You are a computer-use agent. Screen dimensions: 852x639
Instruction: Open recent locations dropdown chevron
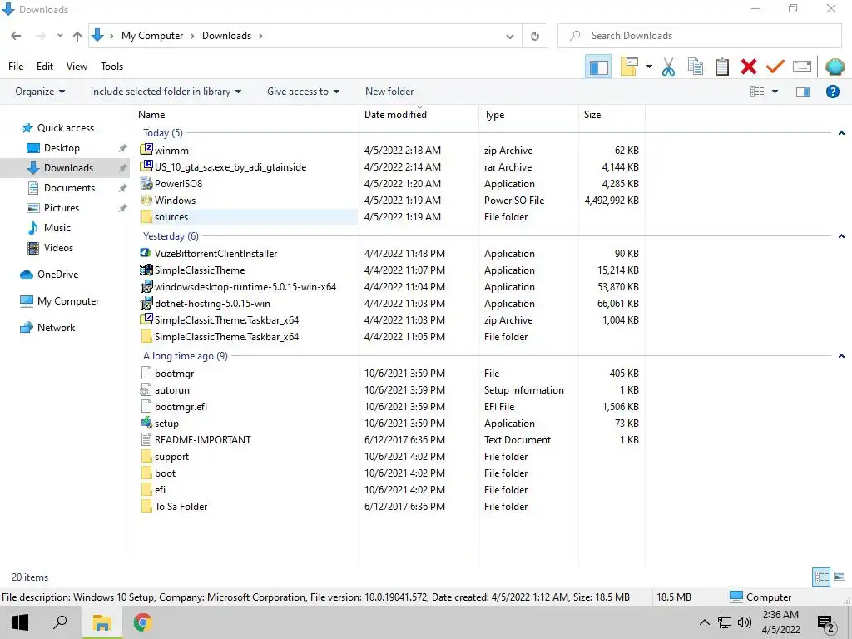coord(60,36)
